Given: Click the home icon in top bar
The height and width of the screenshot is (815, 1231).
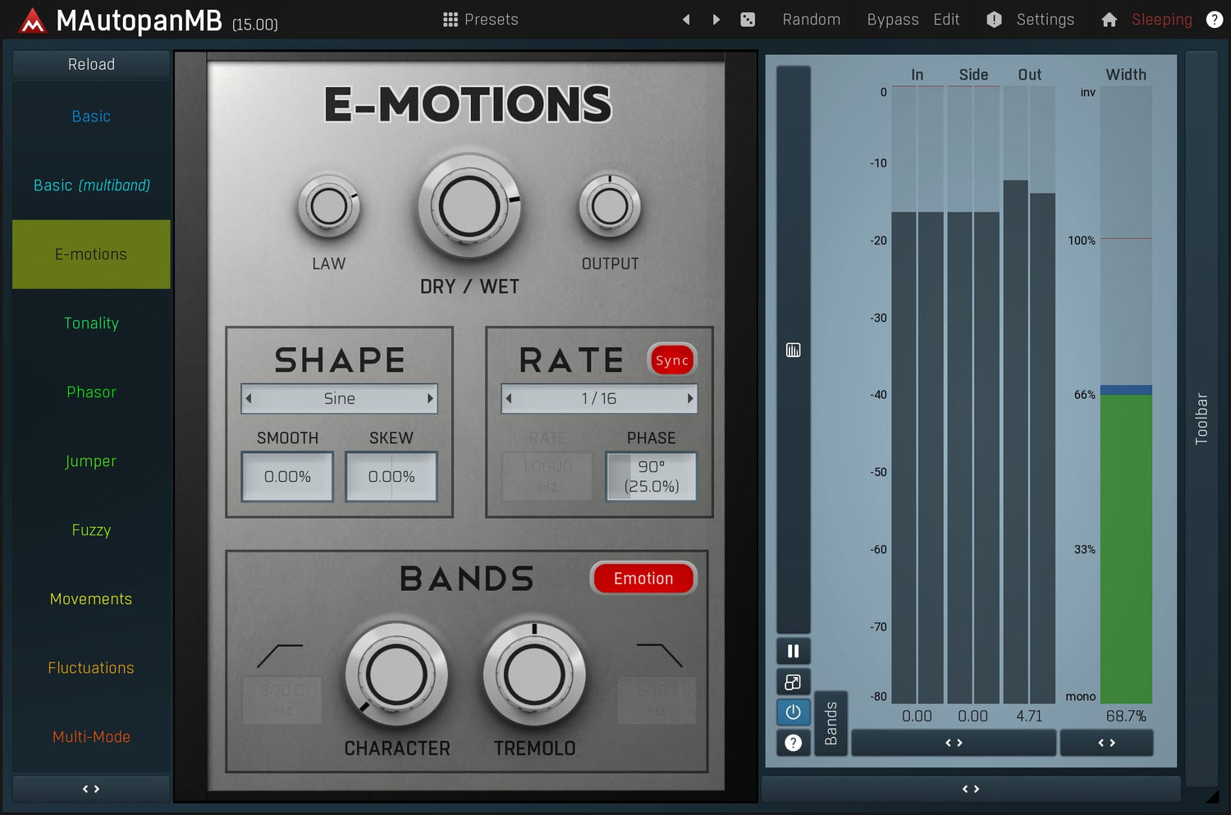Looking at the screenshot, I should tap(1109, 20).
